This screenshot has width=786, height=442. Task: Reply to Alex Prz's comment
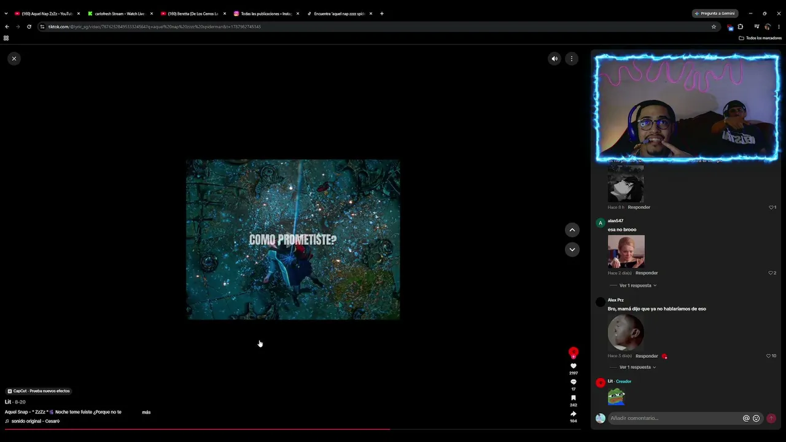coord(647,356)
